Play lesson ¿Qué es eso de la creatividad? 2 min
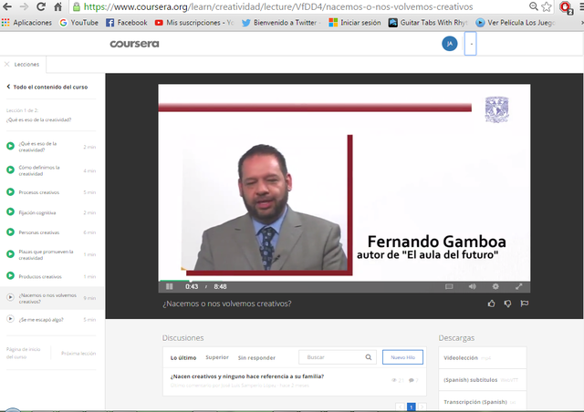Viewport: 584px width, 412px height. tap(51, 147)
